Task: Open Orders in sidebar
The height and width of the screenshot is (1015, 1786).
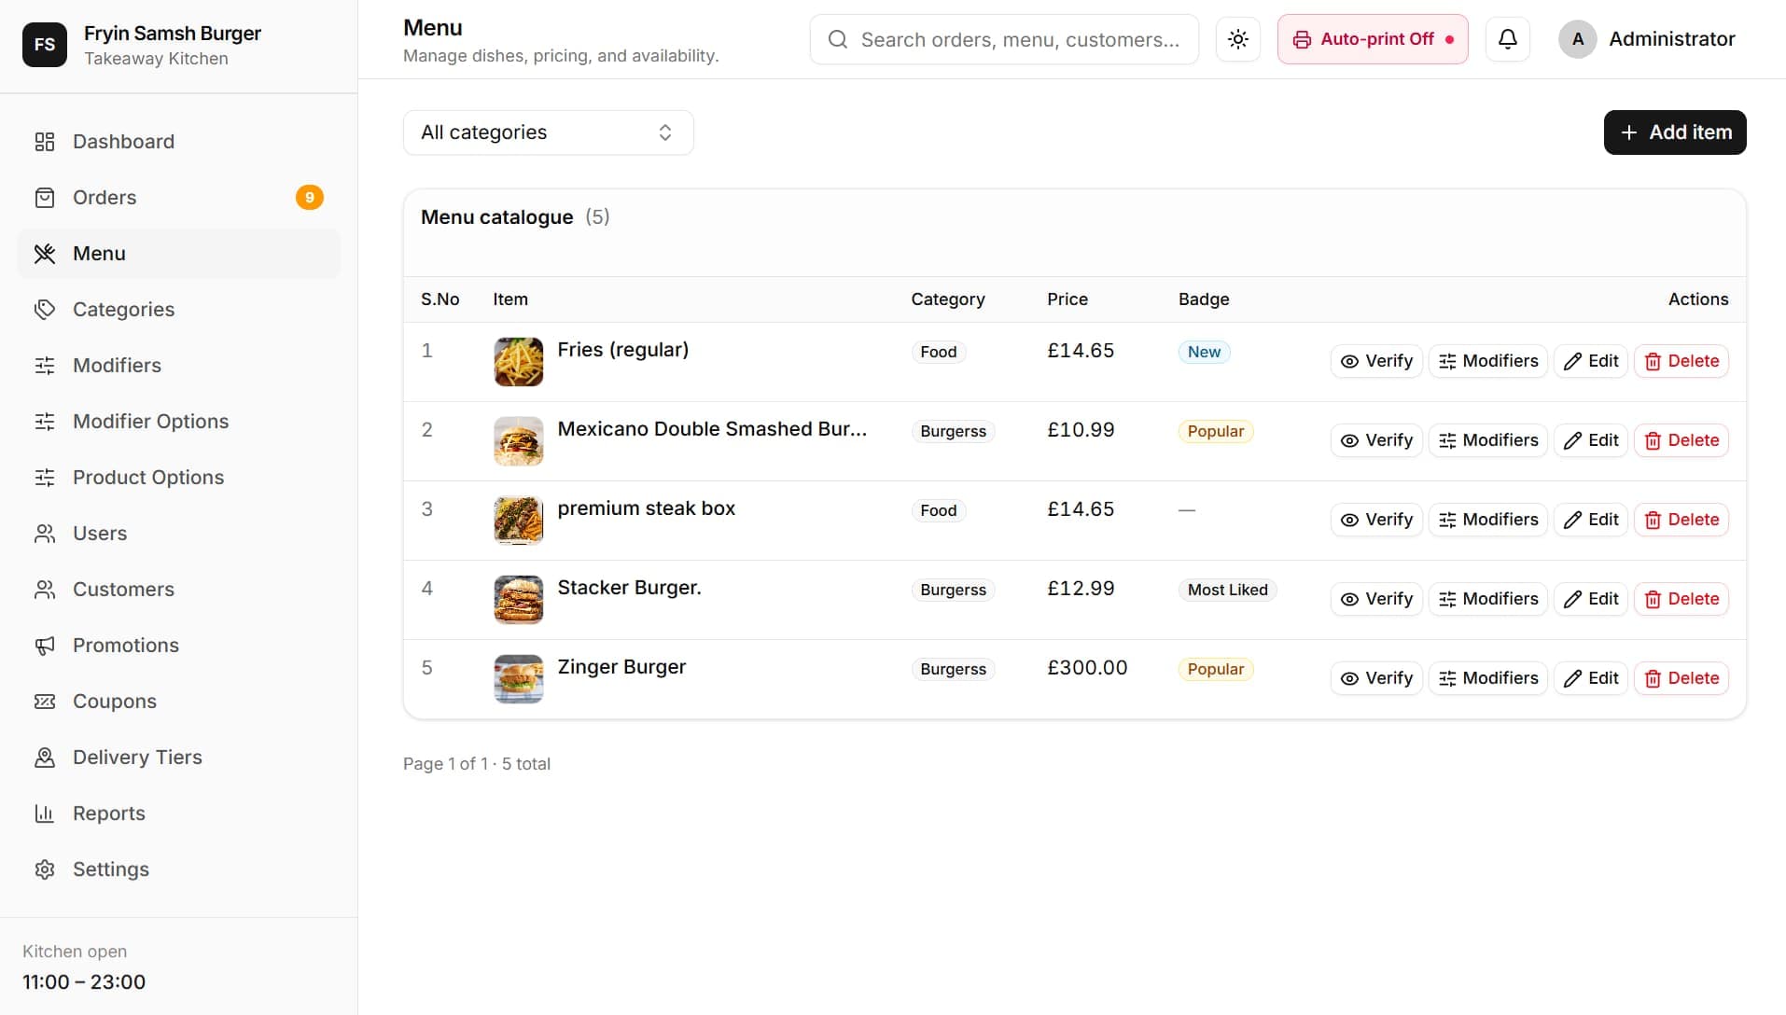Action: pos(179,198)
